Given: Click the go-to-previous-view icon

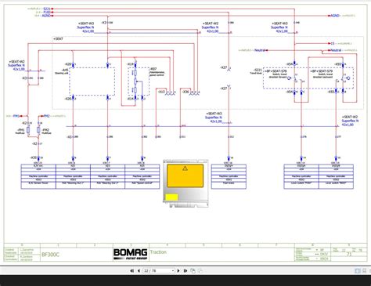Looking at the screenshot, I should (193, 271).
